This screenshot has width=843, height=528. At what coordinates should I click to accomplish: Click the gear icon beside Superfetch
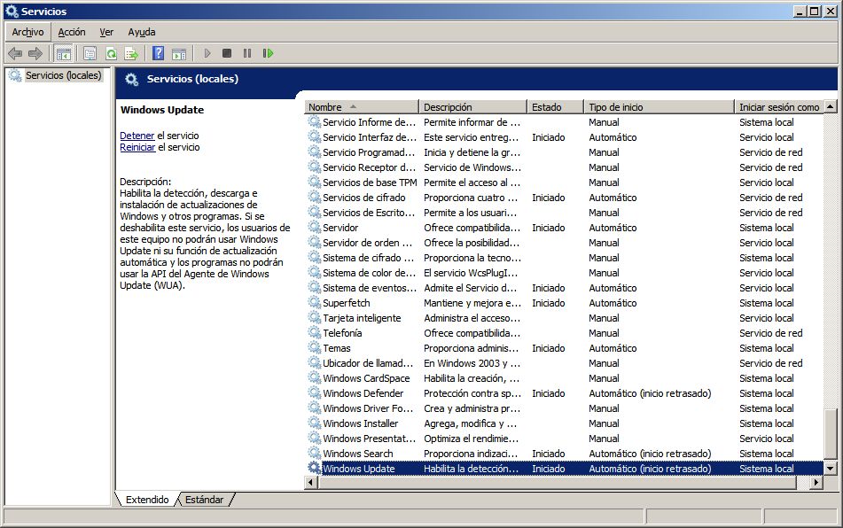click(x=314, y=302)
